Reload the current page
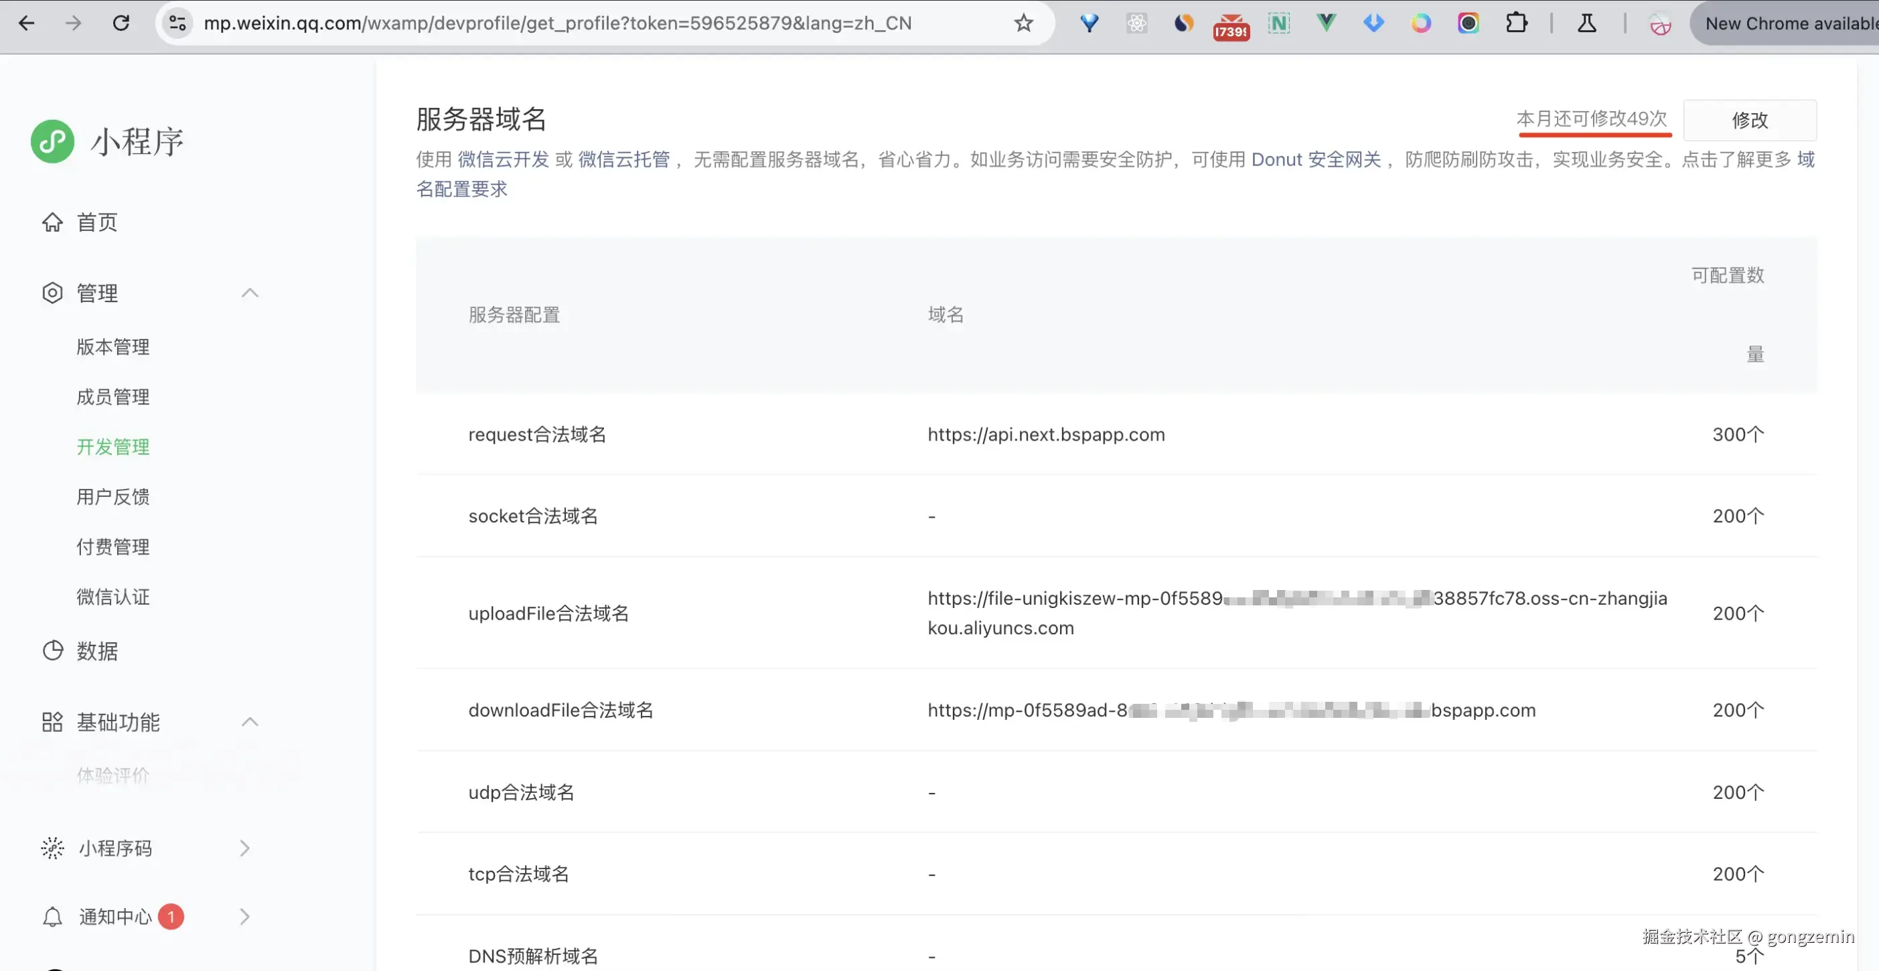The width and height of the screenshot is (1879, 971). (121, 23)
